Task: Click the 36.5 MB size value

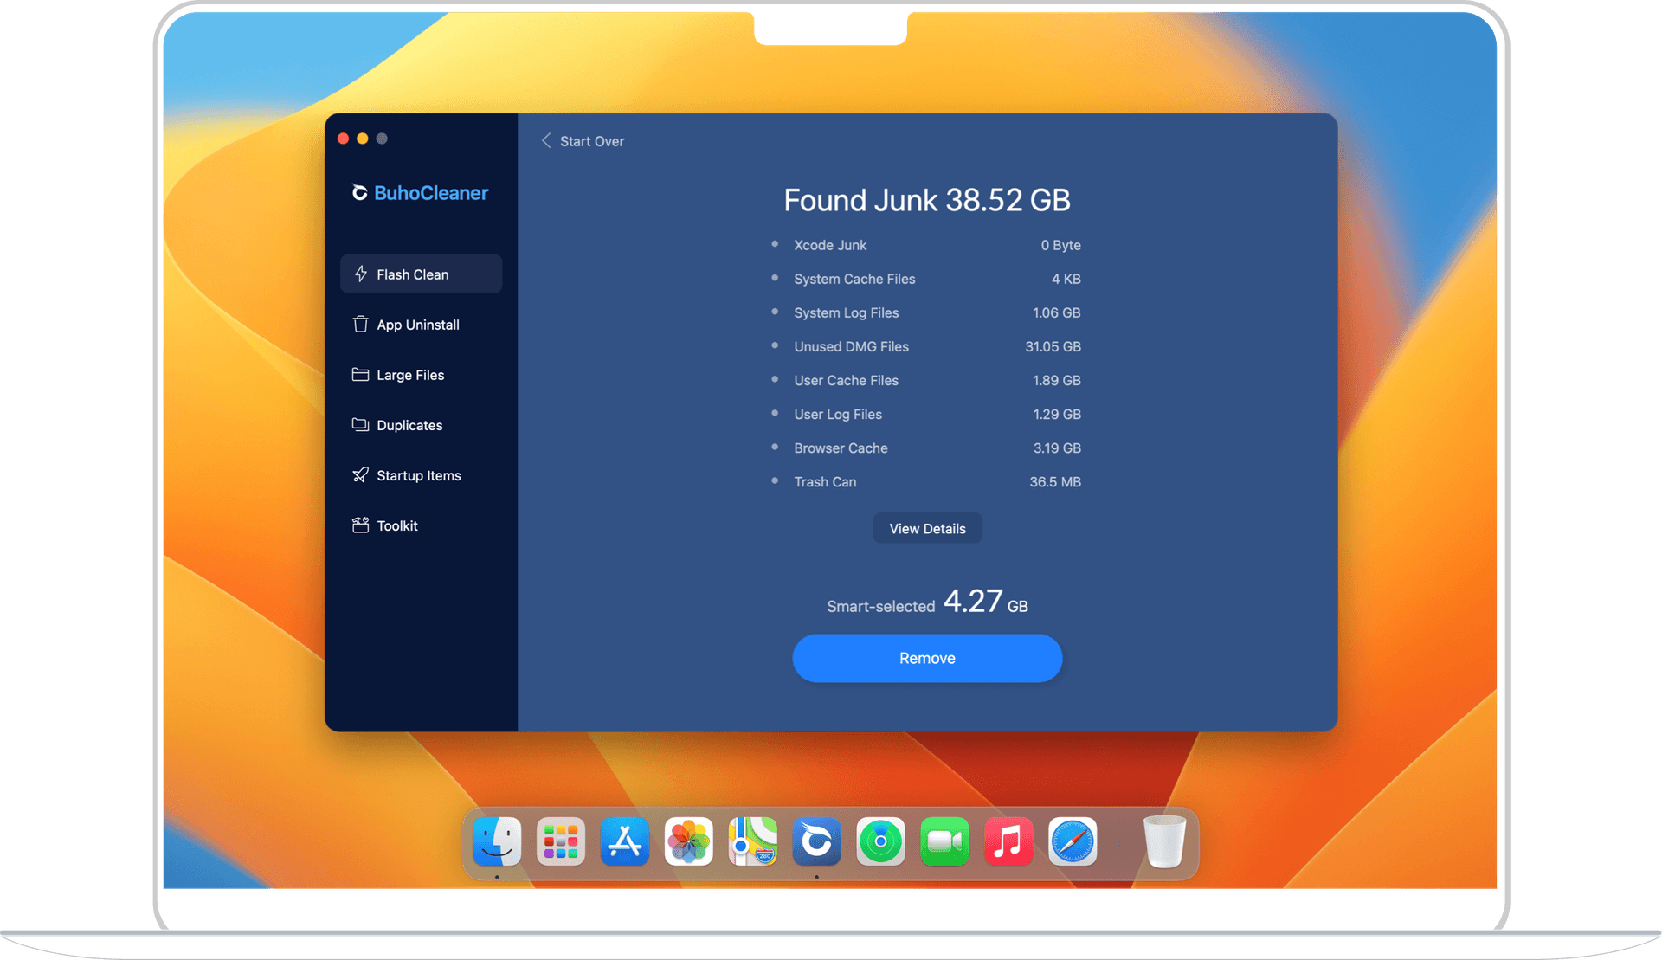Action: [x=1055, y=481]
